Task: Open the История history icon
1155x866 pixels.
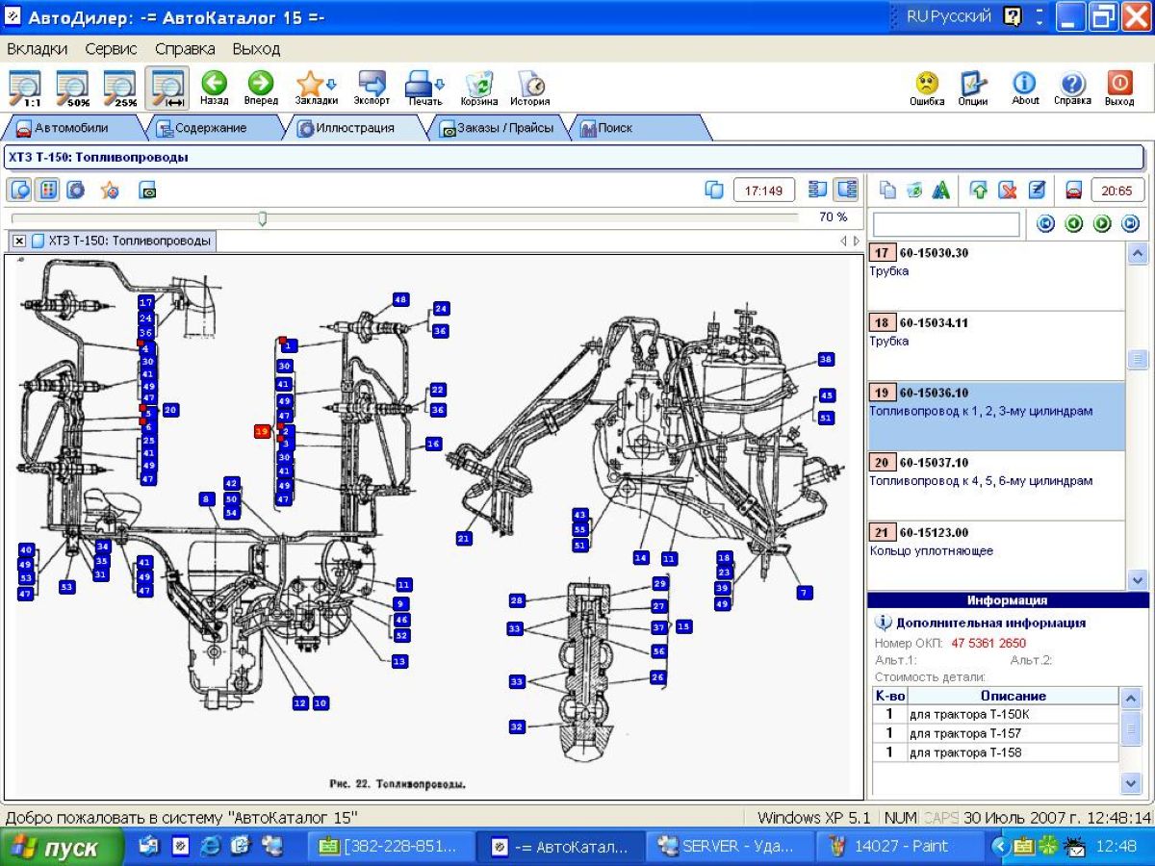Action: pos(529,87)
